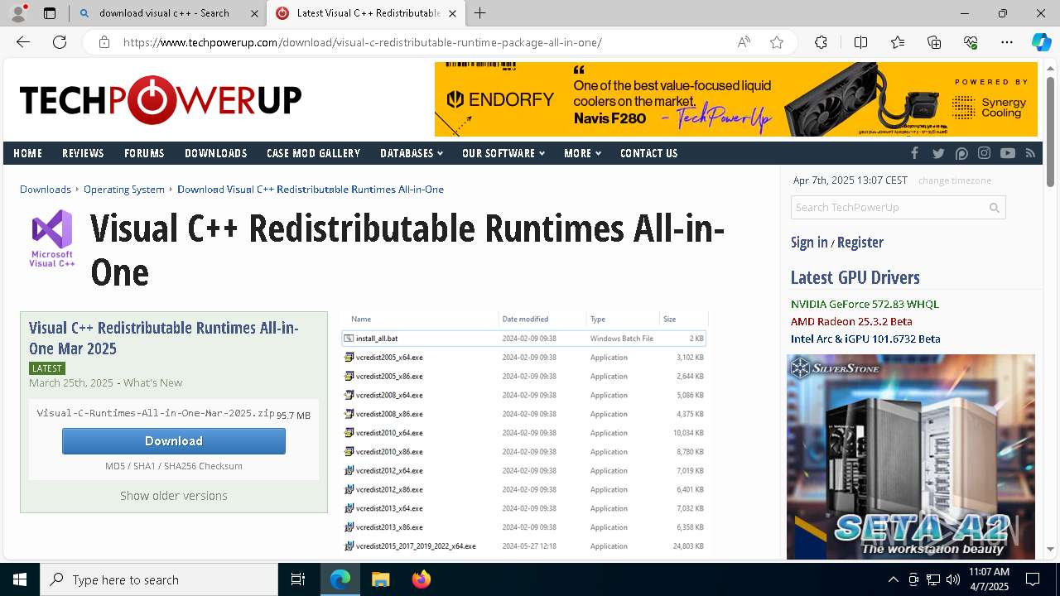Open Task View on taskbar

(x=298, y=579)
